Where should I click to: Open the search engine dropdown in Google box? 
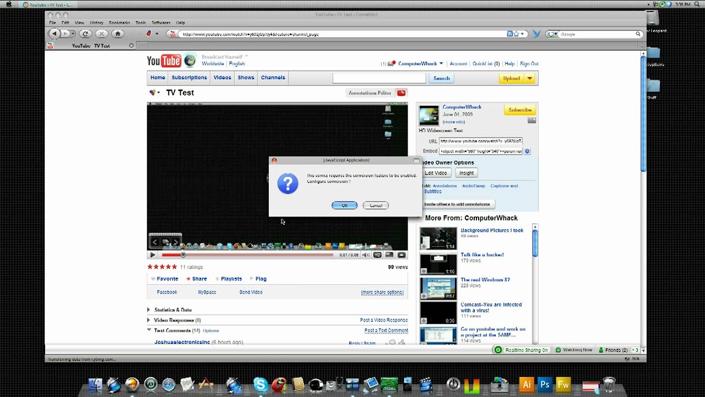[557, 34]
